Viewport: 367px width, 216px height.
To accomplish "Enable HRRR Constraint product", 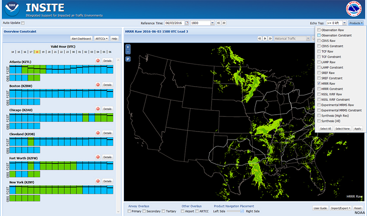I will pyautogui.click(x=319, y=89).
